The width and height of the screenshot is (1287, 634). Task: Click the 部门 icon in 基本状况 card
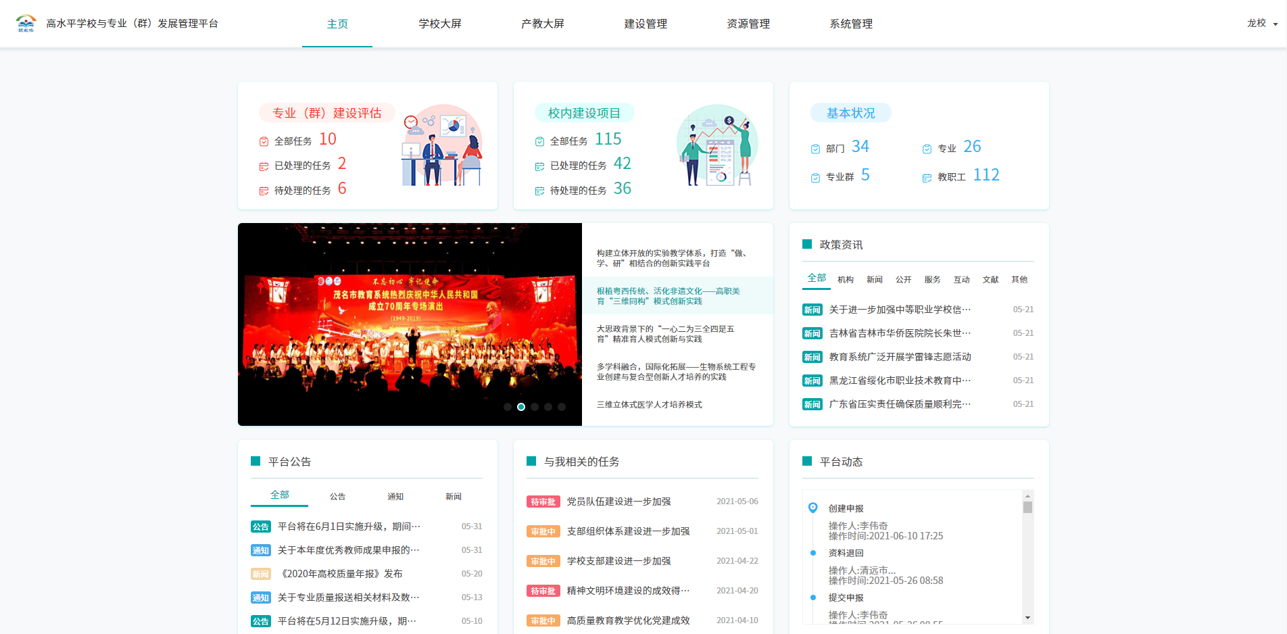coord(815,149)
